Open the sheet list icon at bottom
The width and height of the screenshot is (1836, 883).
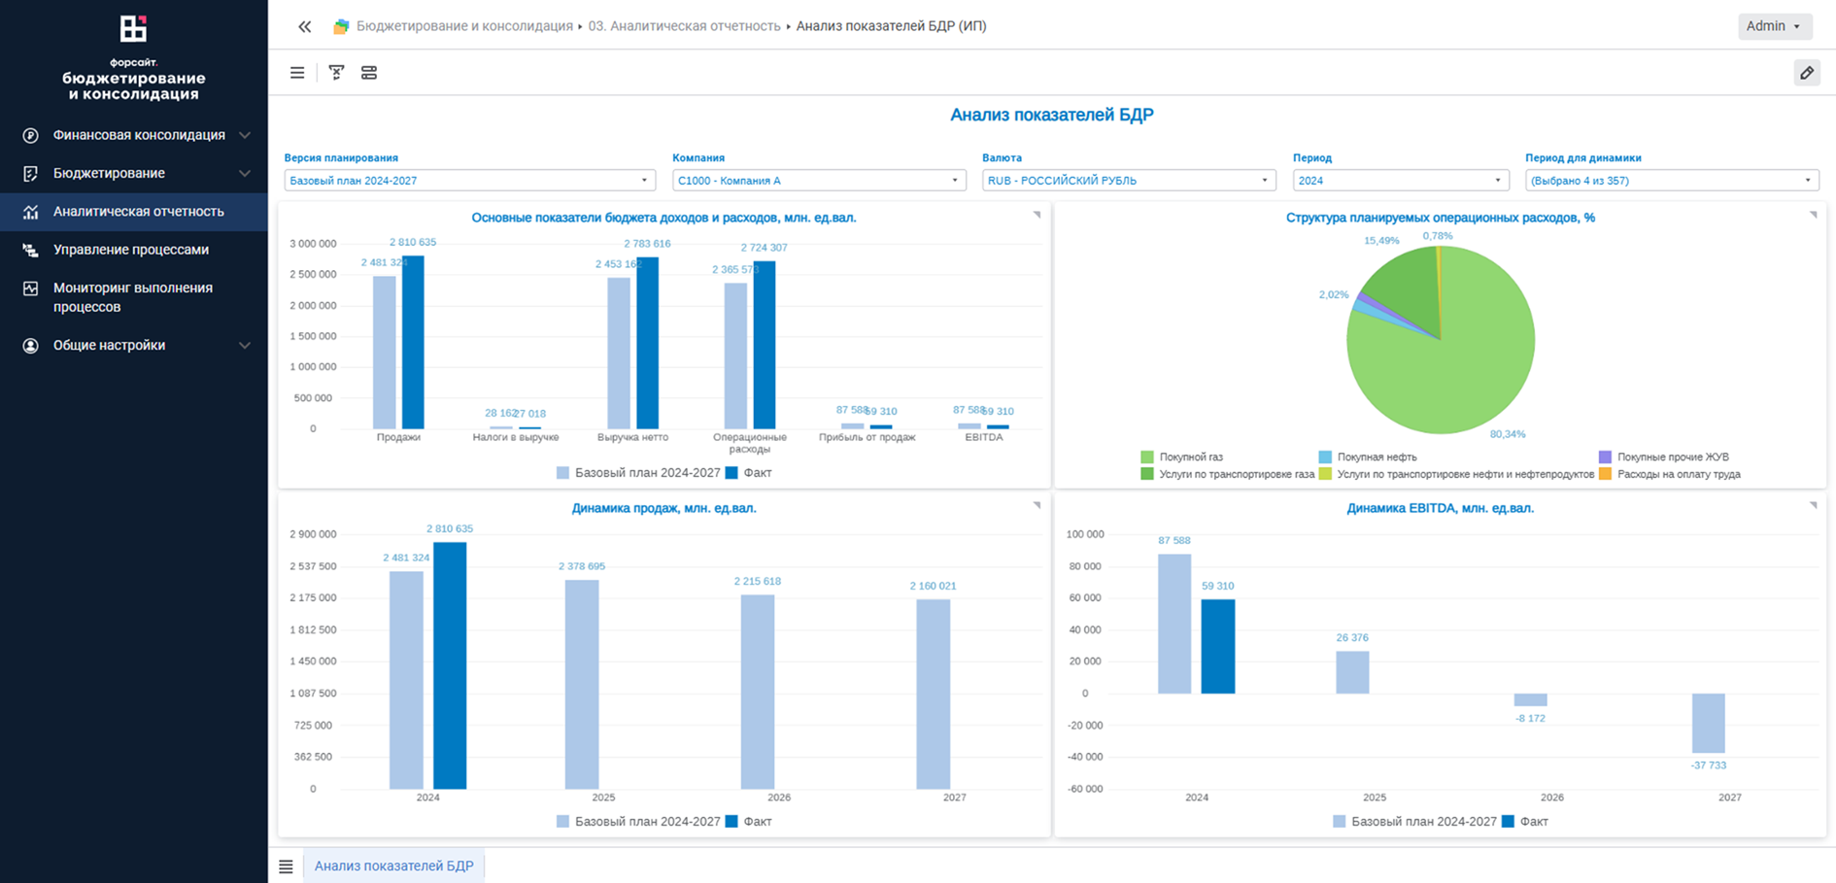point(286,866)
